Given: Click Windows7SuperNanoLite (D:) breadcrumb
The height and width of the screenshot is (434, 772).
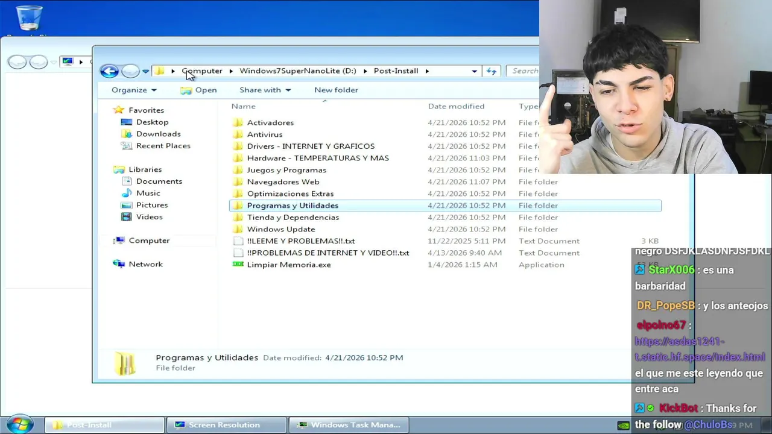Looking at the screenshot, I should tap(298, 71).
